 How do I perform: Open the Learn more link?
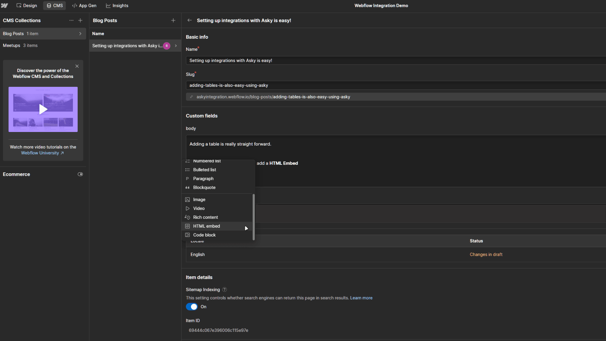(361, 298)
